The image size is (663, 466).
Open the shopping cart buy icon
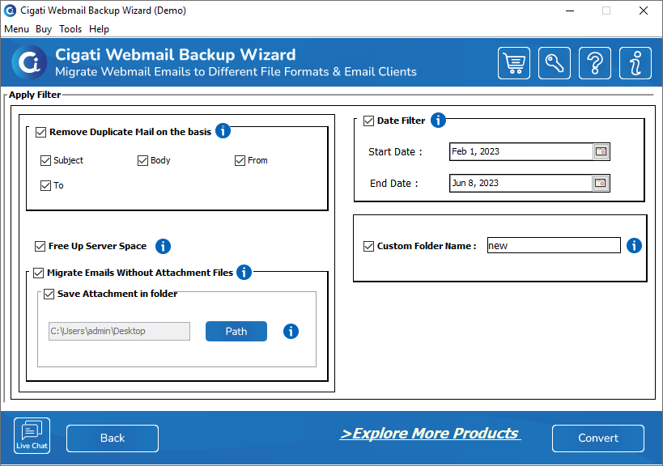(514, 63)
